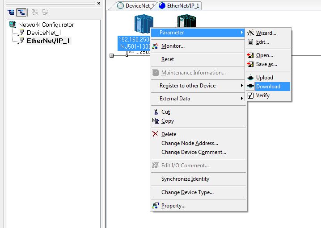Click Maintenance Information... menu entry

click(x=198, y=73)
